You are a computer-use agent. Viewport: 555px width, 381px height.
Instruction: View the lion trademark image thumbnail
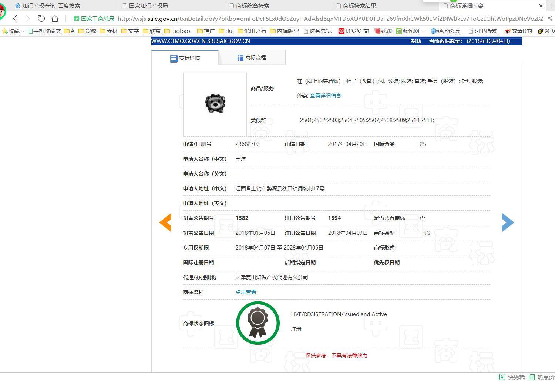click(x=215, y=104)
